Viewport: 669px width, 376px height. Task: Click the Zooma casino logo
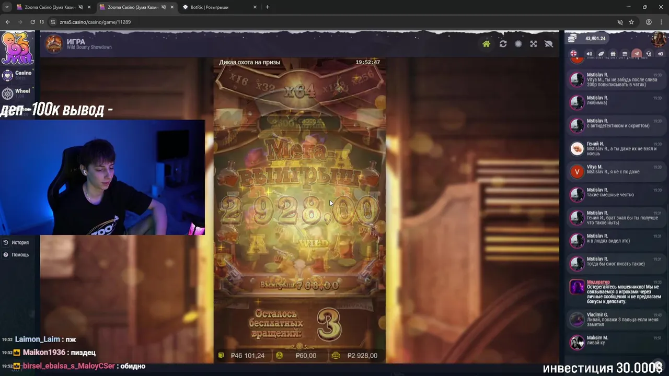17,48
